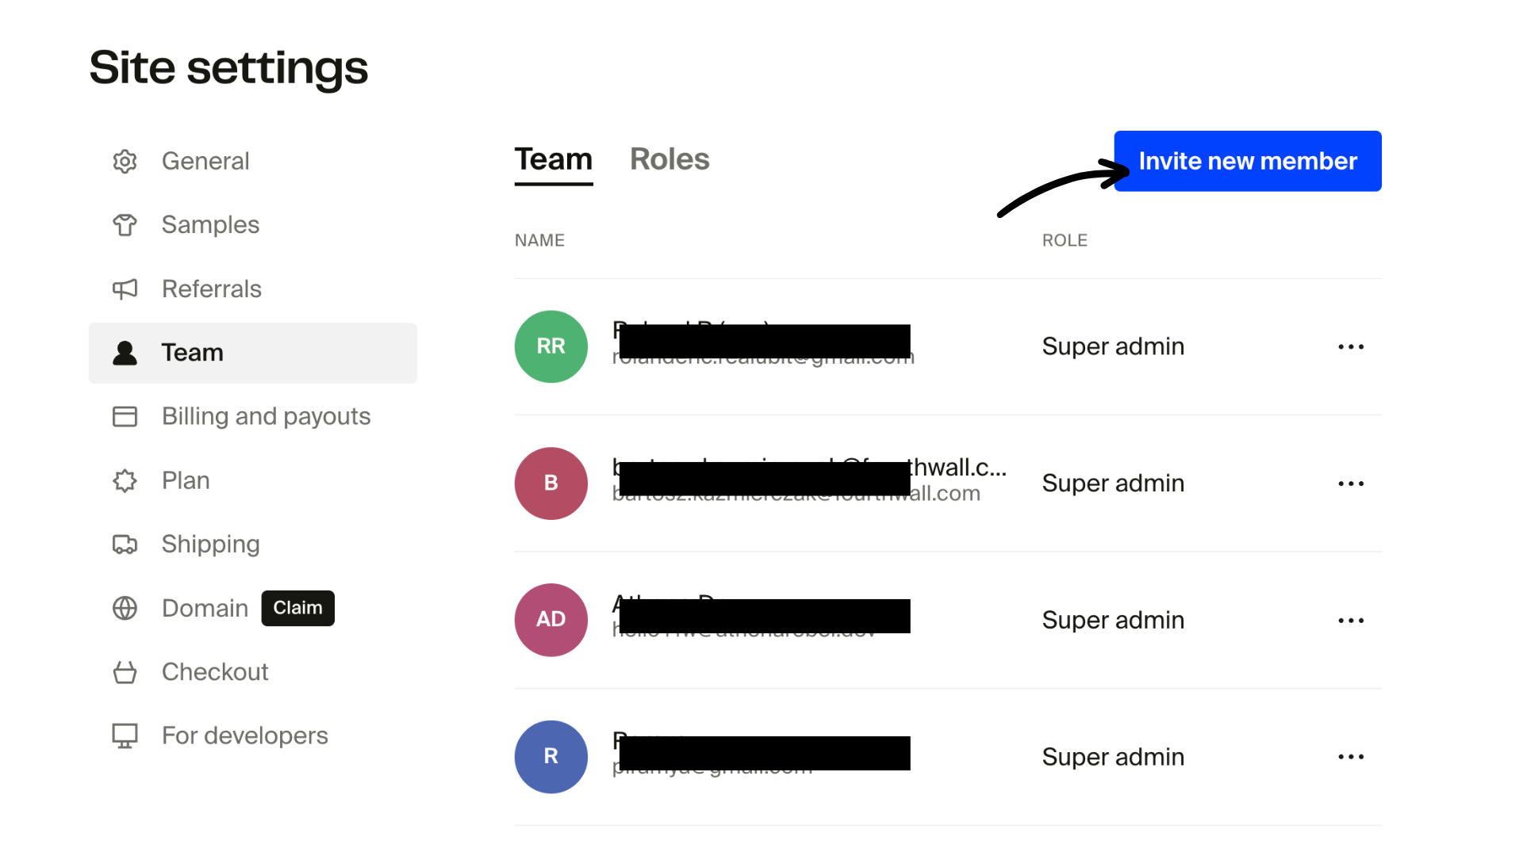Open the Plan settings entry
This screenshot has height=856, width=1523.
click(185, 480)
